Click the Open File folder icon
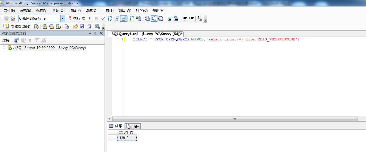366x152 pixels. coord(75,26)
